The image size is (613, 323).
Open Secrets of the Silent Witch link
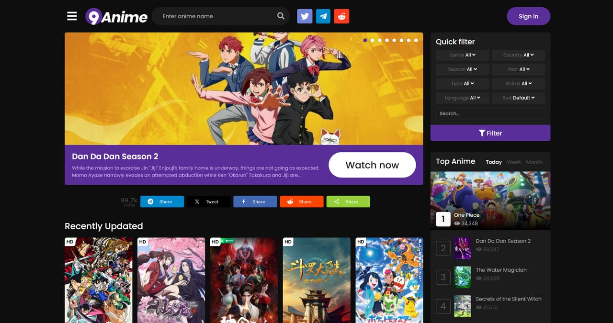click(x=509, y=299)
